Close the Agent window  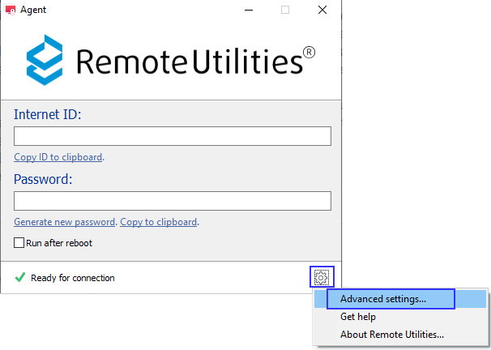click(x=322, y=11)
